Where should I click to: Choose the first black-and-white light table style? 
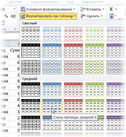[31, 34]
